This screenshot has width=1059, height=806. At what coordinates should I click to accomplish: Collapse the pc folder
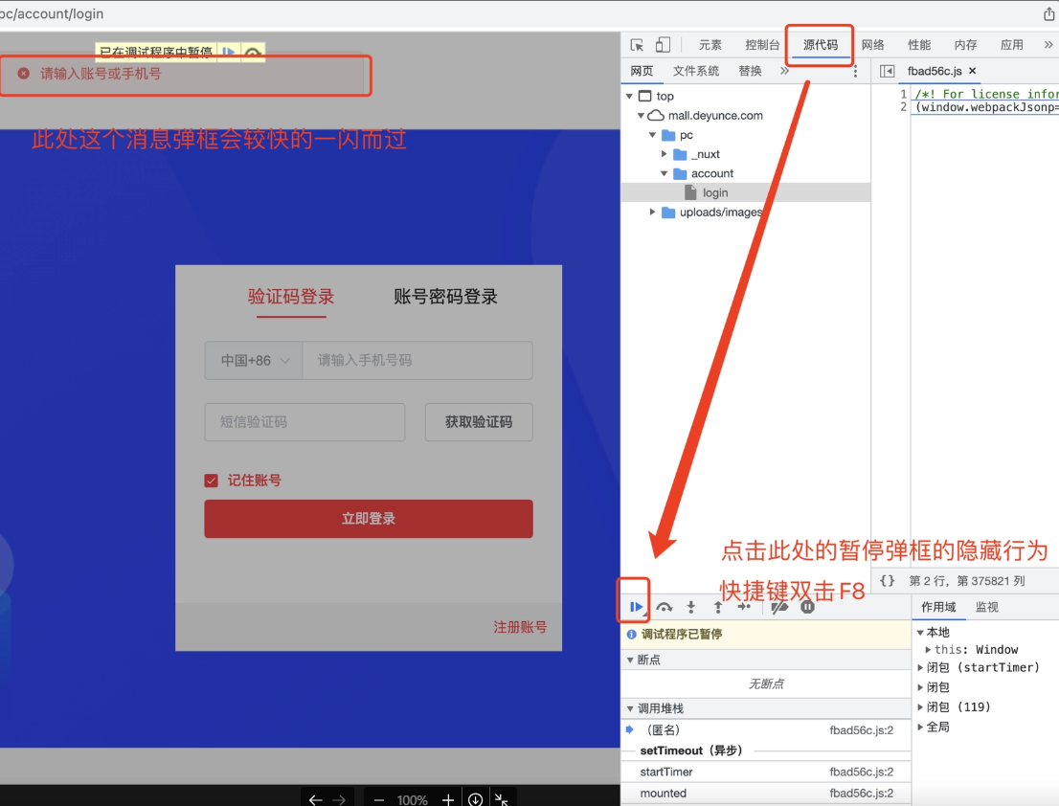click(x=652, y=135)
